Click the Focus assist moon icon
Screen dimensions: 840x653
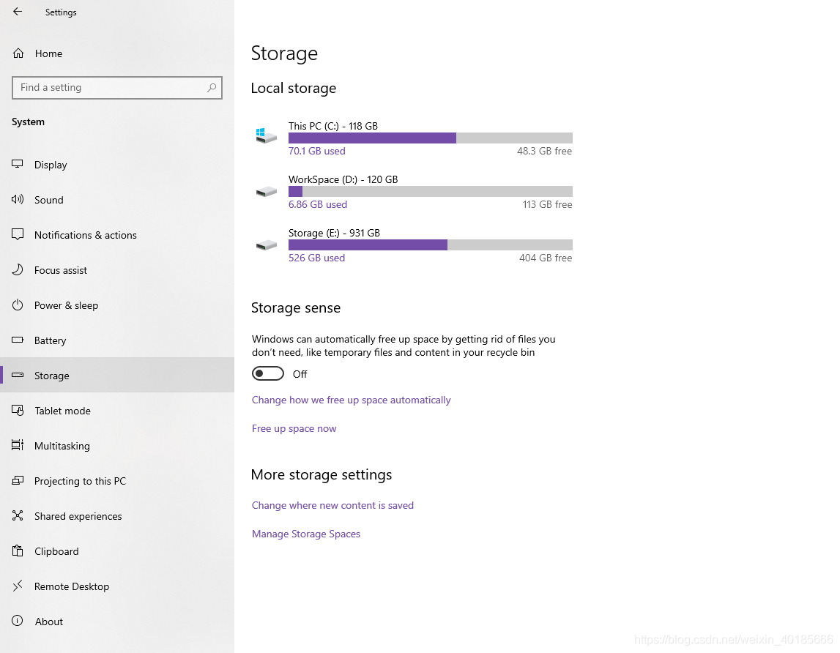pos(18,269)
